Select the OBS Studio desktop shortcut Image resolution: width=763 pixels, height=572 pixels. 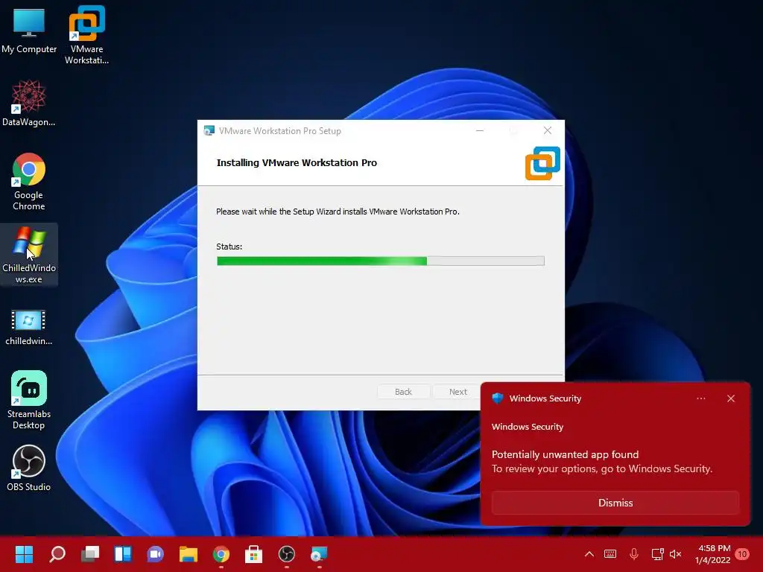[29, 468]
